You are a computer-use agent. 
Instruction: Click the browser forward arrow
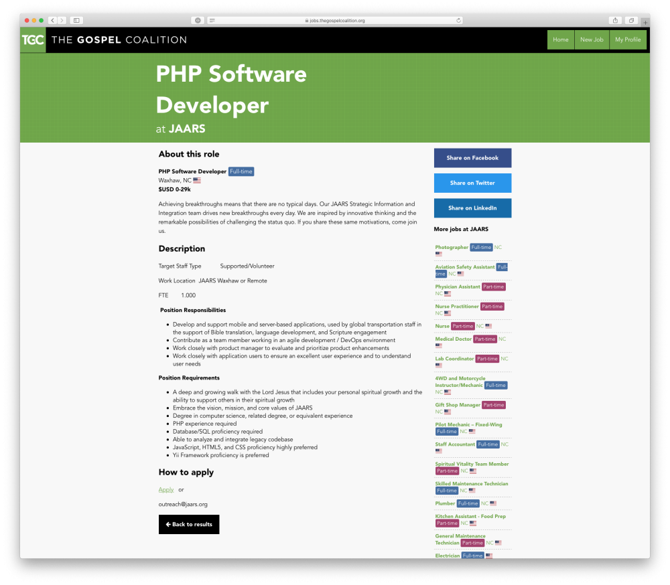pyautogui.click(x=61, y=20)
